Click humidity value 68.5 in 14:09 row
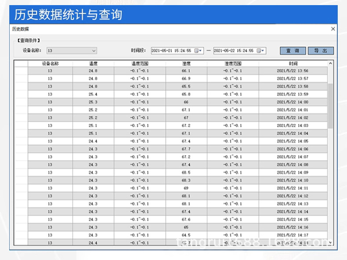Image resolution: width=347 pixels, height=260 pixels. (186, 172)
